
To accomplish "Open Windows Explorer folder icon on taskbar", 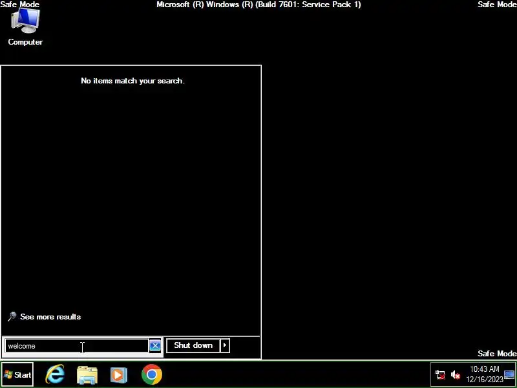I will (87, 375).
